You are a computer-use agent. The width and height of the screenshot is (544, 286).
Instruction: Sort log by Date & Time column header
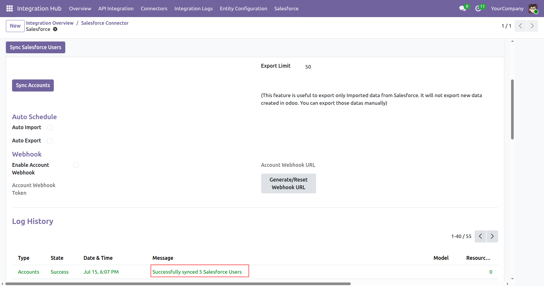click(x=98, y=258)
